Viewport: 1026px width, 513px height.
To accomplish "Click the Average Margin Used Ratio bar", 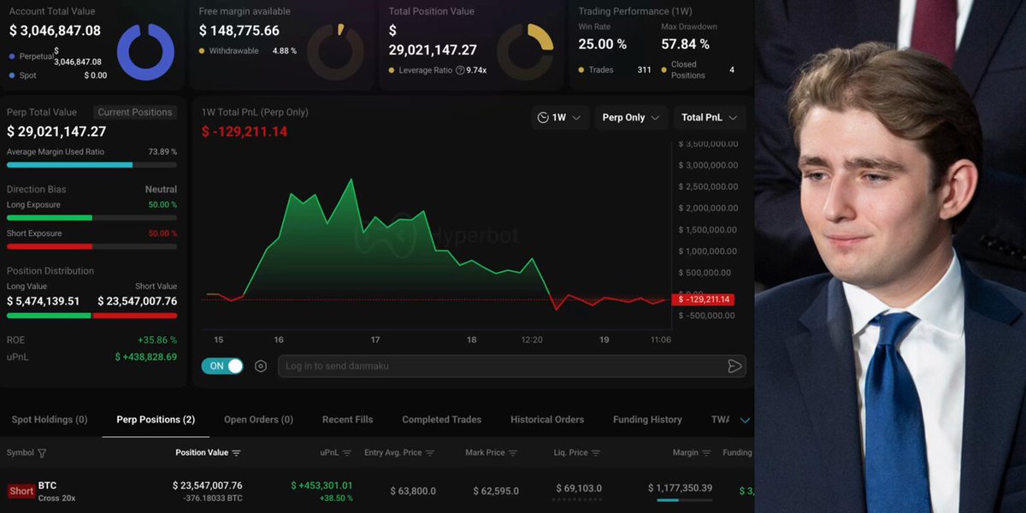I will click(92, 164).
